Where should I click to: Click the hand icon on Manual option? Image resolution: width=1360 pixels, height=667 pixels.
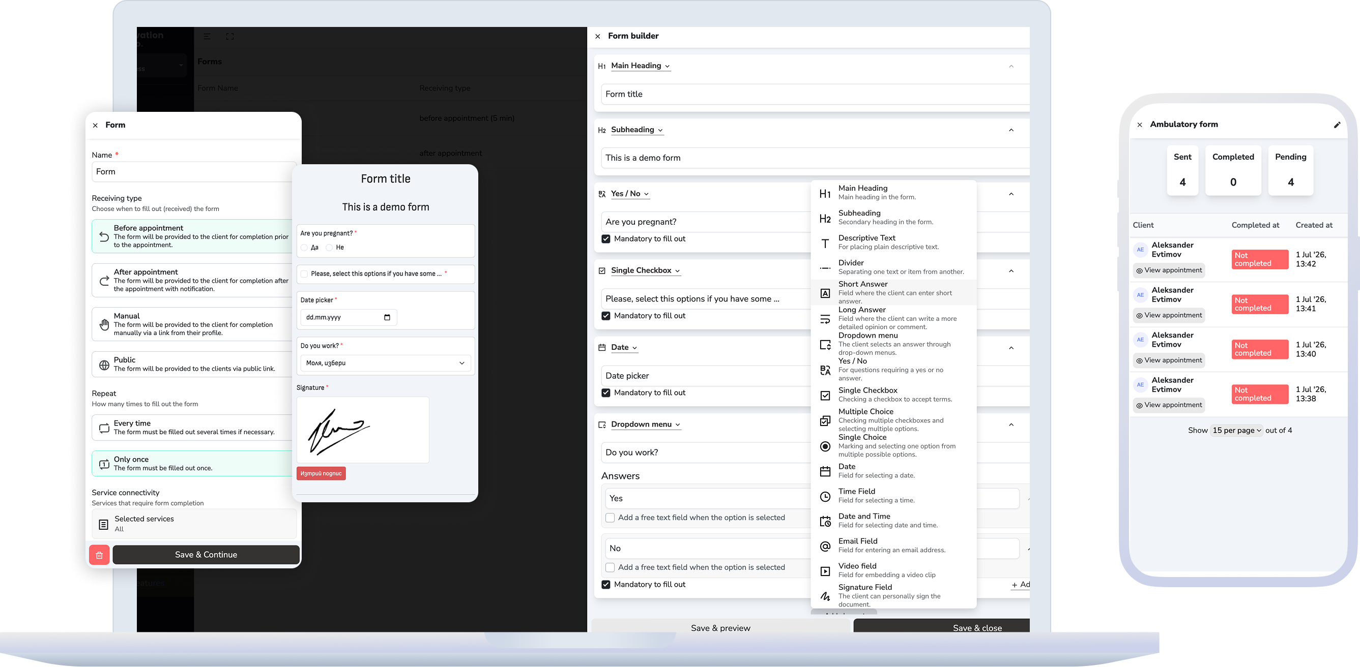pyautogui.click(x=104, y=324)
